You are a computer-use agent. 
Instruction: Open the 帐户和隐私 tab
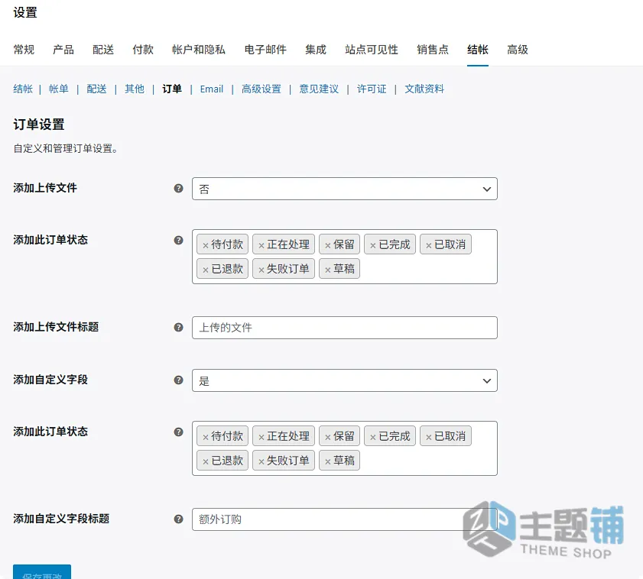tap(199, 50)
